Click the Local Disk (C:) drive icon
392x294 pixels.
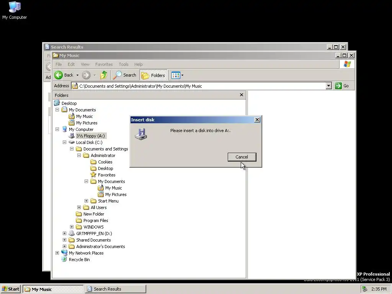(x=72, y=142)
